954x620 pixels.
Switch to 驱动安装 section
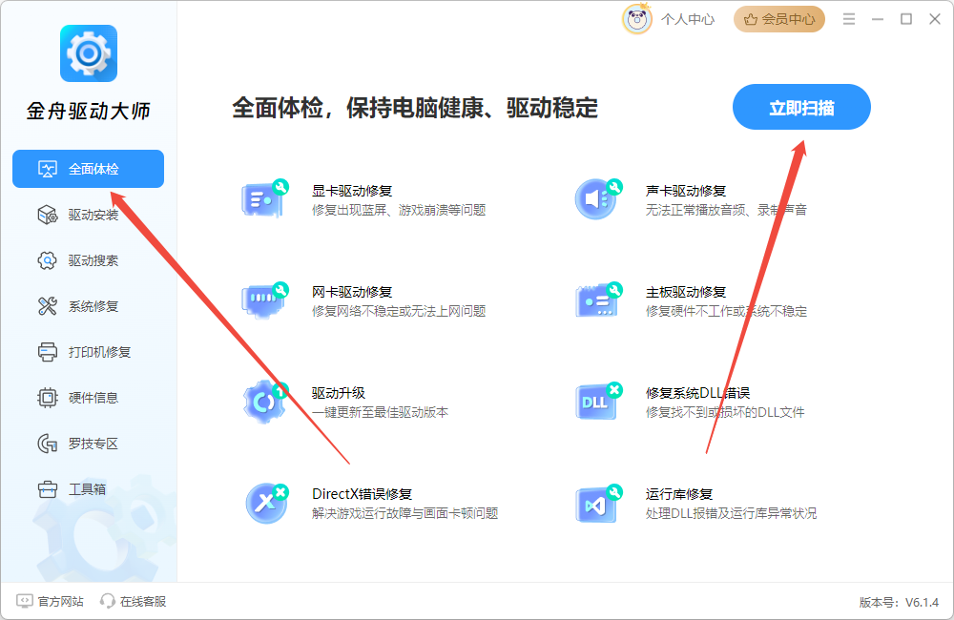pyautogui.click(x=88, y=215)
